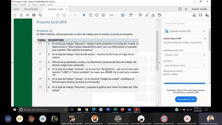The height and width of the screenshot is (125, 222).
Task: Remove the selected Proyecto 11.pdf file
Action: pyautogui.click(x=204, y=55)
